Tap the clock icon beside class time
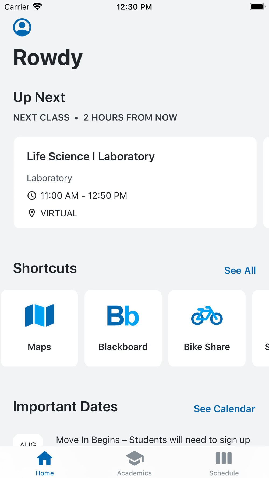Viewport: 269px width, 478px height. pos(32,196)
